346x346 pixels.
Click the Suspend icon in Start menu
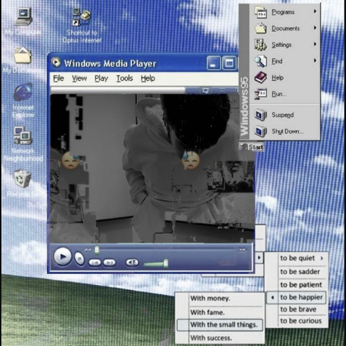pyautogui.click(x=261, y=115)
